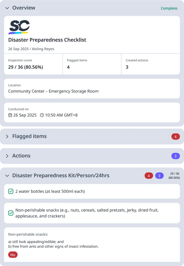Viewport: 184px width, 266px height.
Task: Click the clock icon beside 10:50 AM
Action: [42, 115]
